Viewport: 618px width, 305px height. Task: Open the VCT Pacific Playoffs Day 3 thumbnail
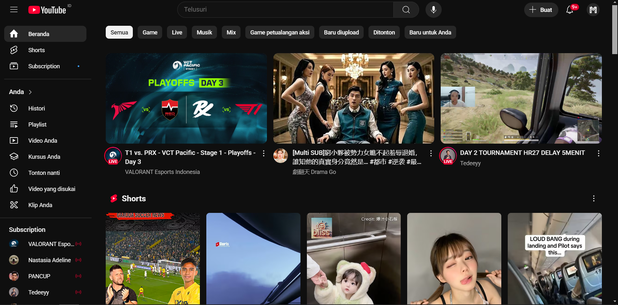pyautogui.click(x=186, y=98)
